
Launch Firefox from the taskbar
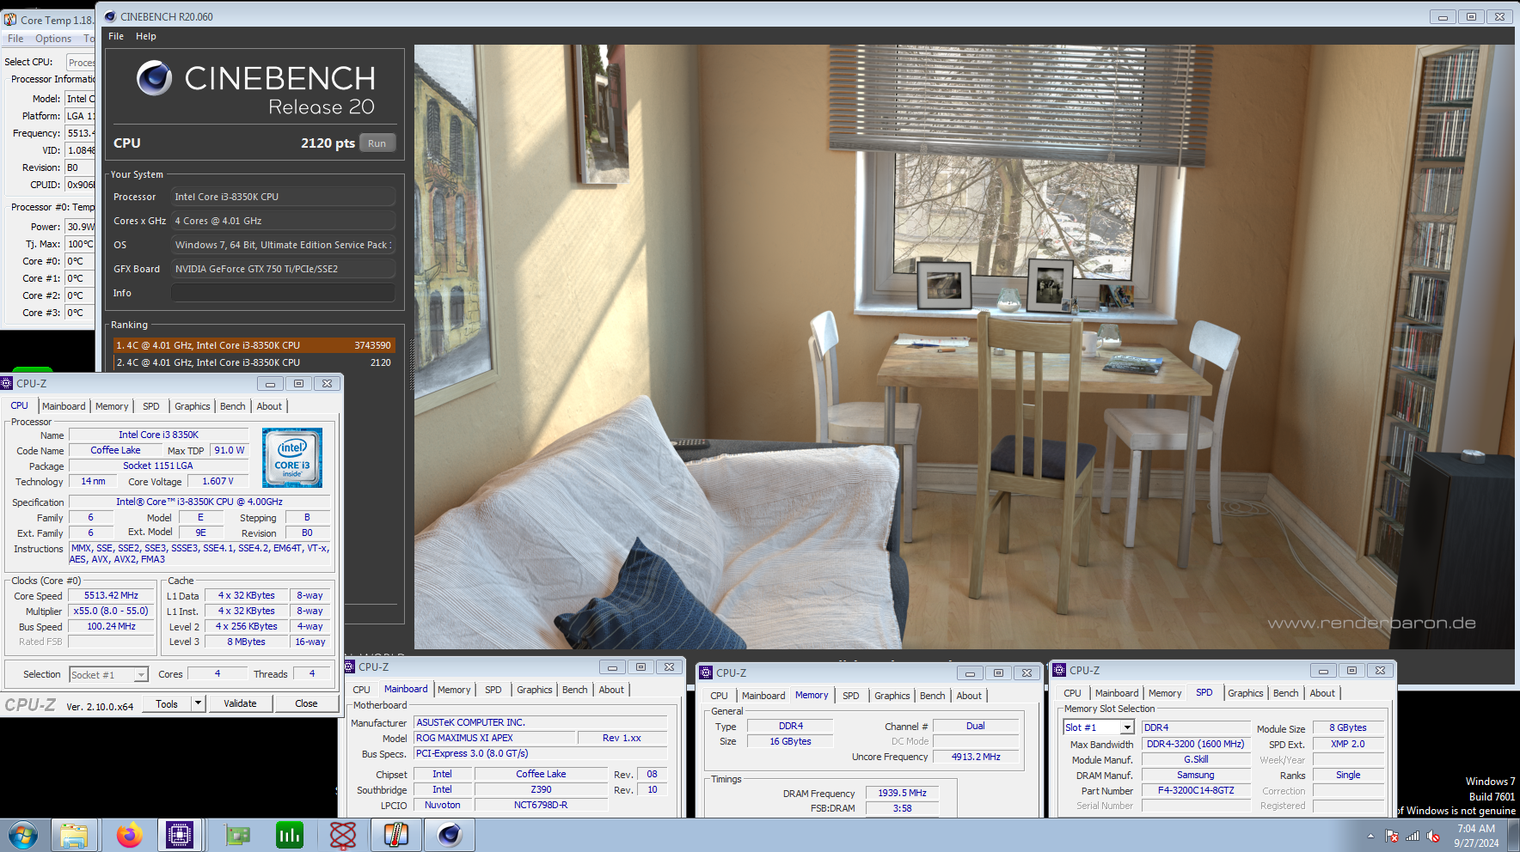tap(129, 835)
